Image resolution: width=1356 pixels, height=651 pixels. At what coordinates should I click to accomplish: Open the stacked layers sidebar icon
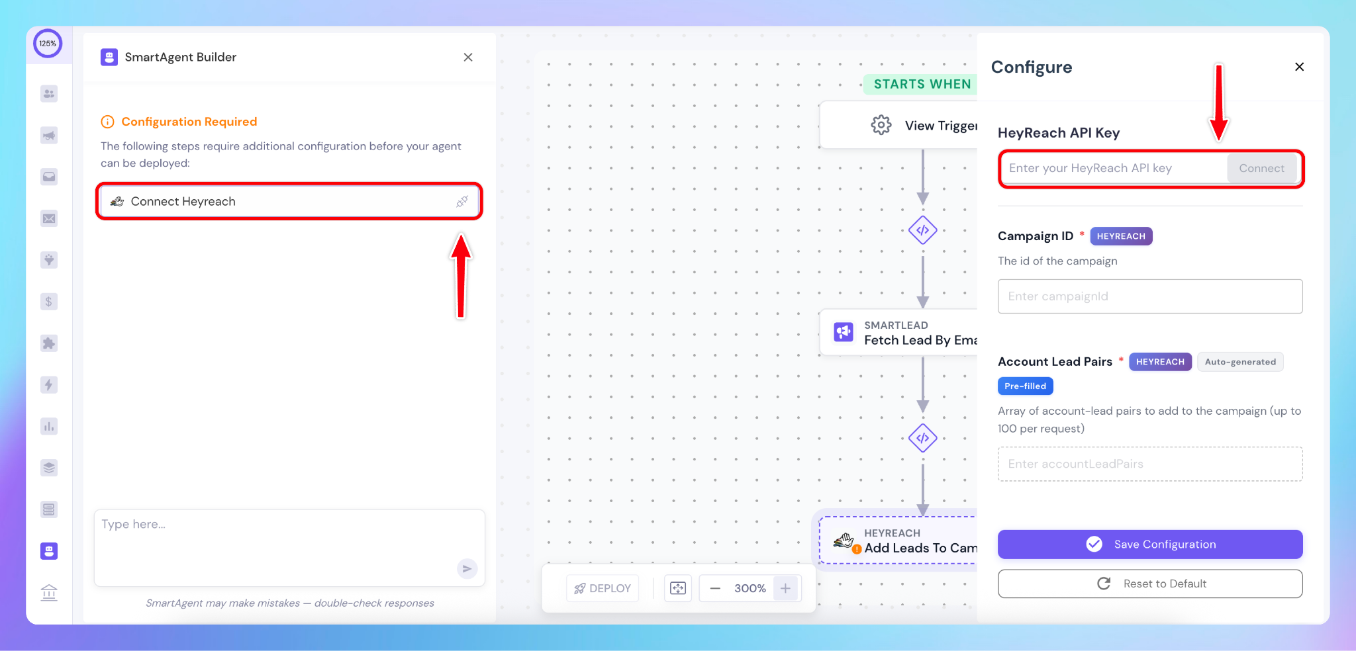click(x=49, y=468)
